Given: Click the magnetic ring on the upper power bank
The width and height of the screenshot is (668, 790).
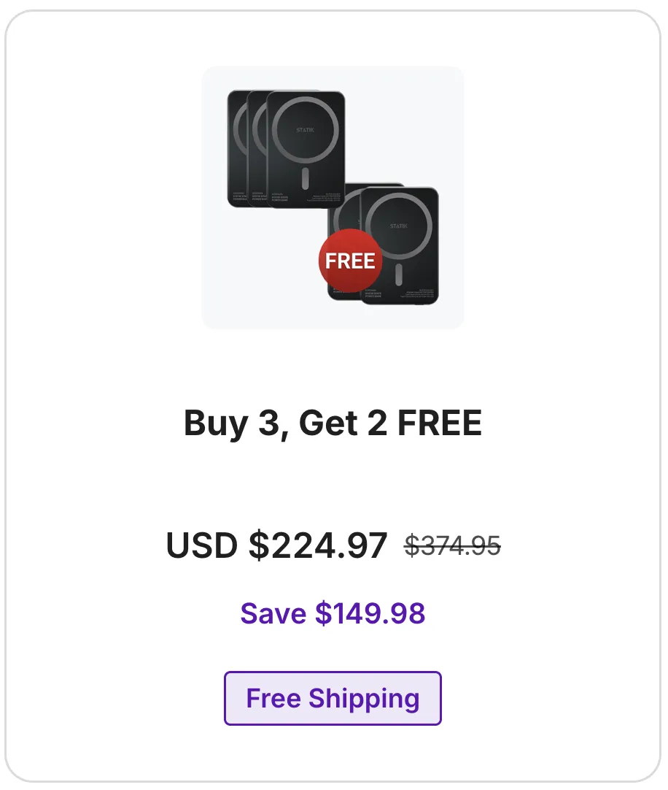Looking at the screenshot, I should coord(305,130).
